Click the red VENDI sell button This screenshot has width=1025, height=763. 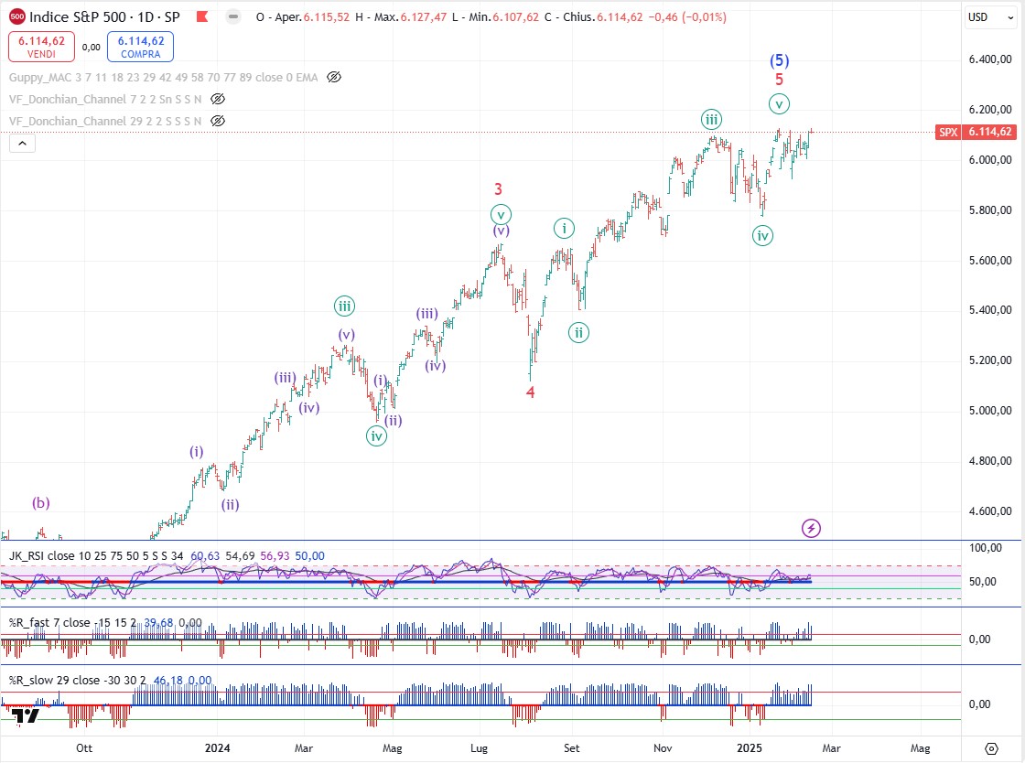tap(41, 47)
